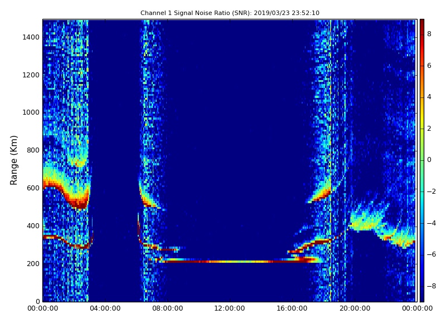Click the 200 tick label on range axis
Image resolution: width=446 pixels, height=334 pixels.
[33, 263]
